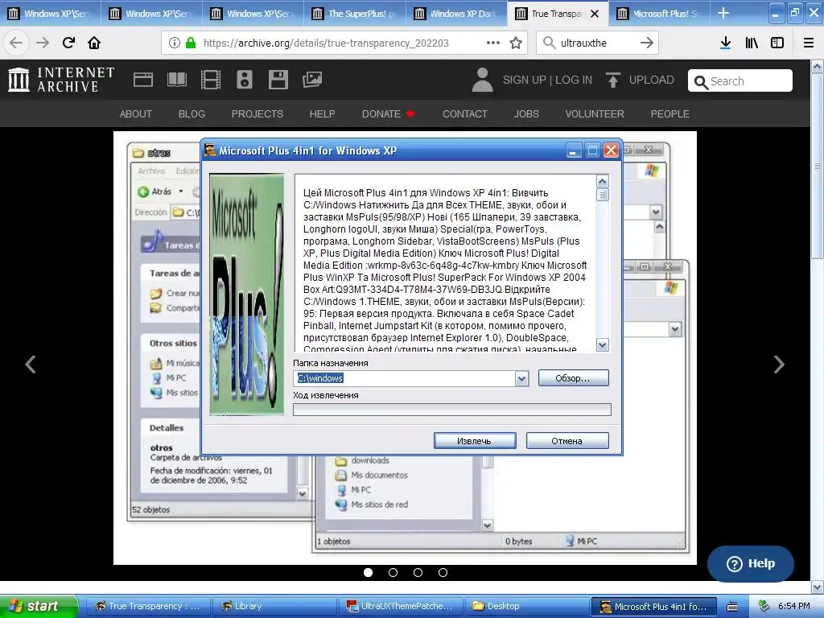The width and height of the screenshot is (824, 618).
Task: Open the CONTACT menu item
Action: (x=465, y=114)
